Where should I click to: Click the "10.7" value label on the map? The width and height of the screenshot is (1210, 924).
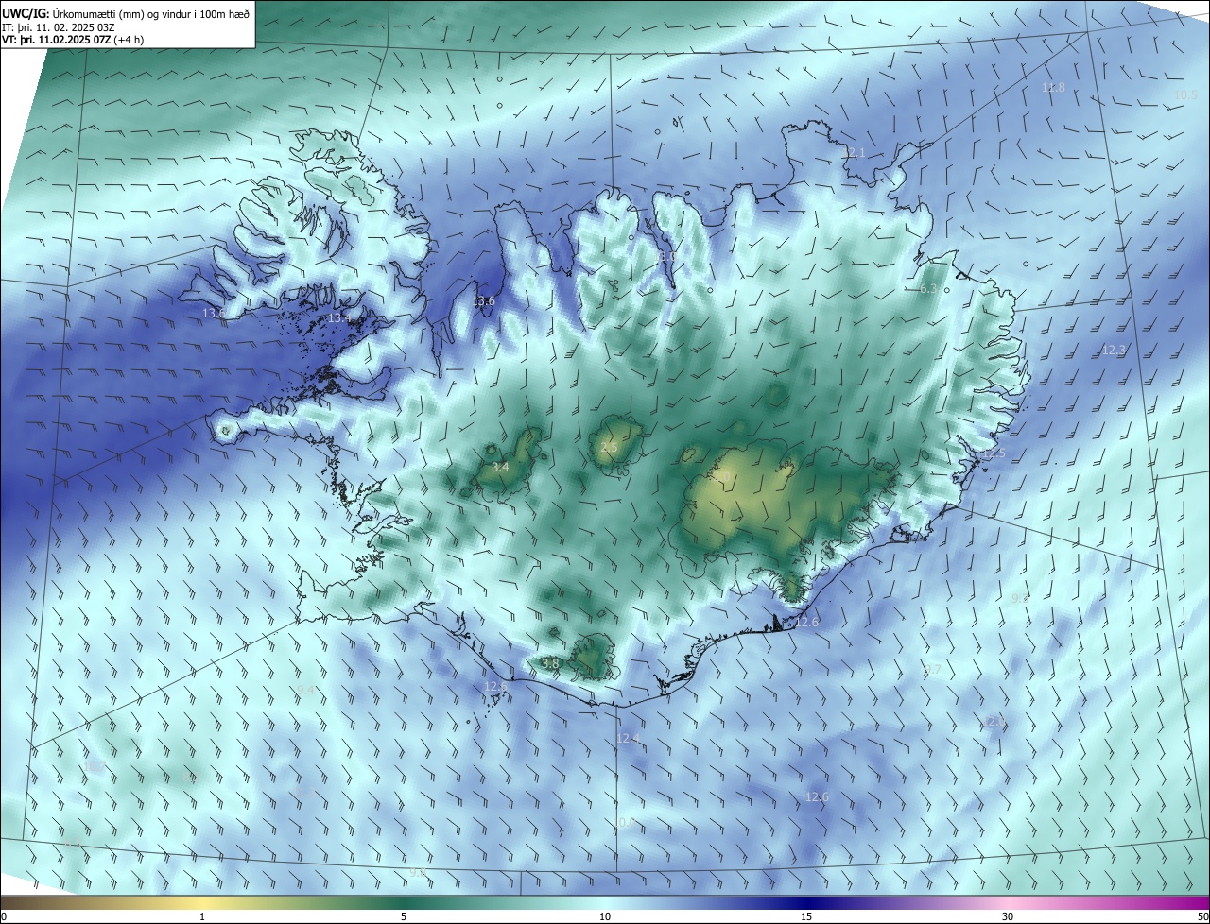[95, 767]
